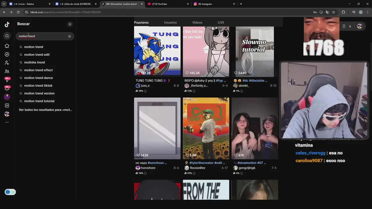Select suggestion "motion trend dance"

38,78
